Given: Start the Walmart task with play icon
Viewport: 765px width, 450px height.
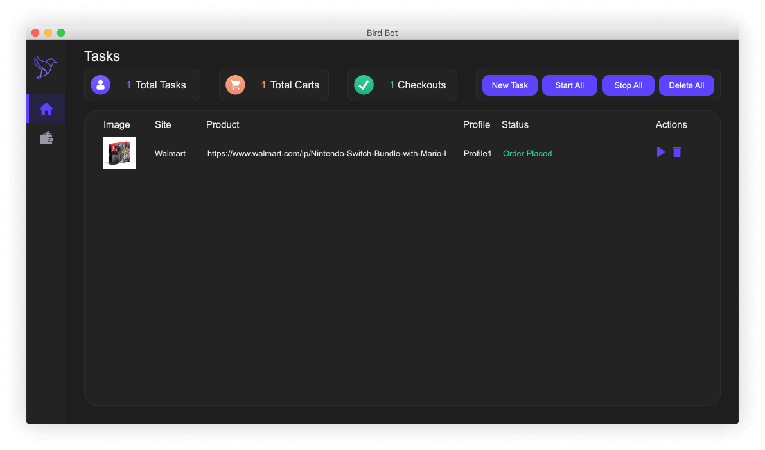Looking at the screenshot, I should click(660, 152).
